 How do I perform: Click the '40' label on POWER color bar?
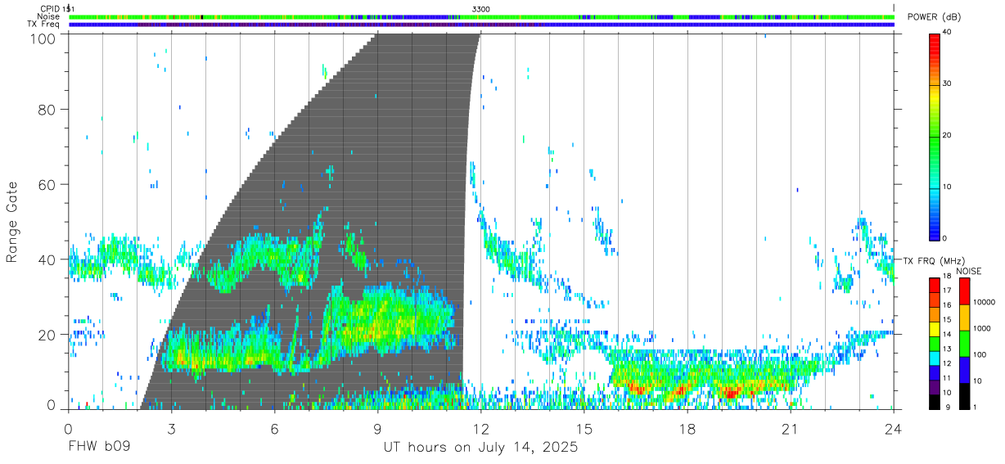click(x=949, y=32)
